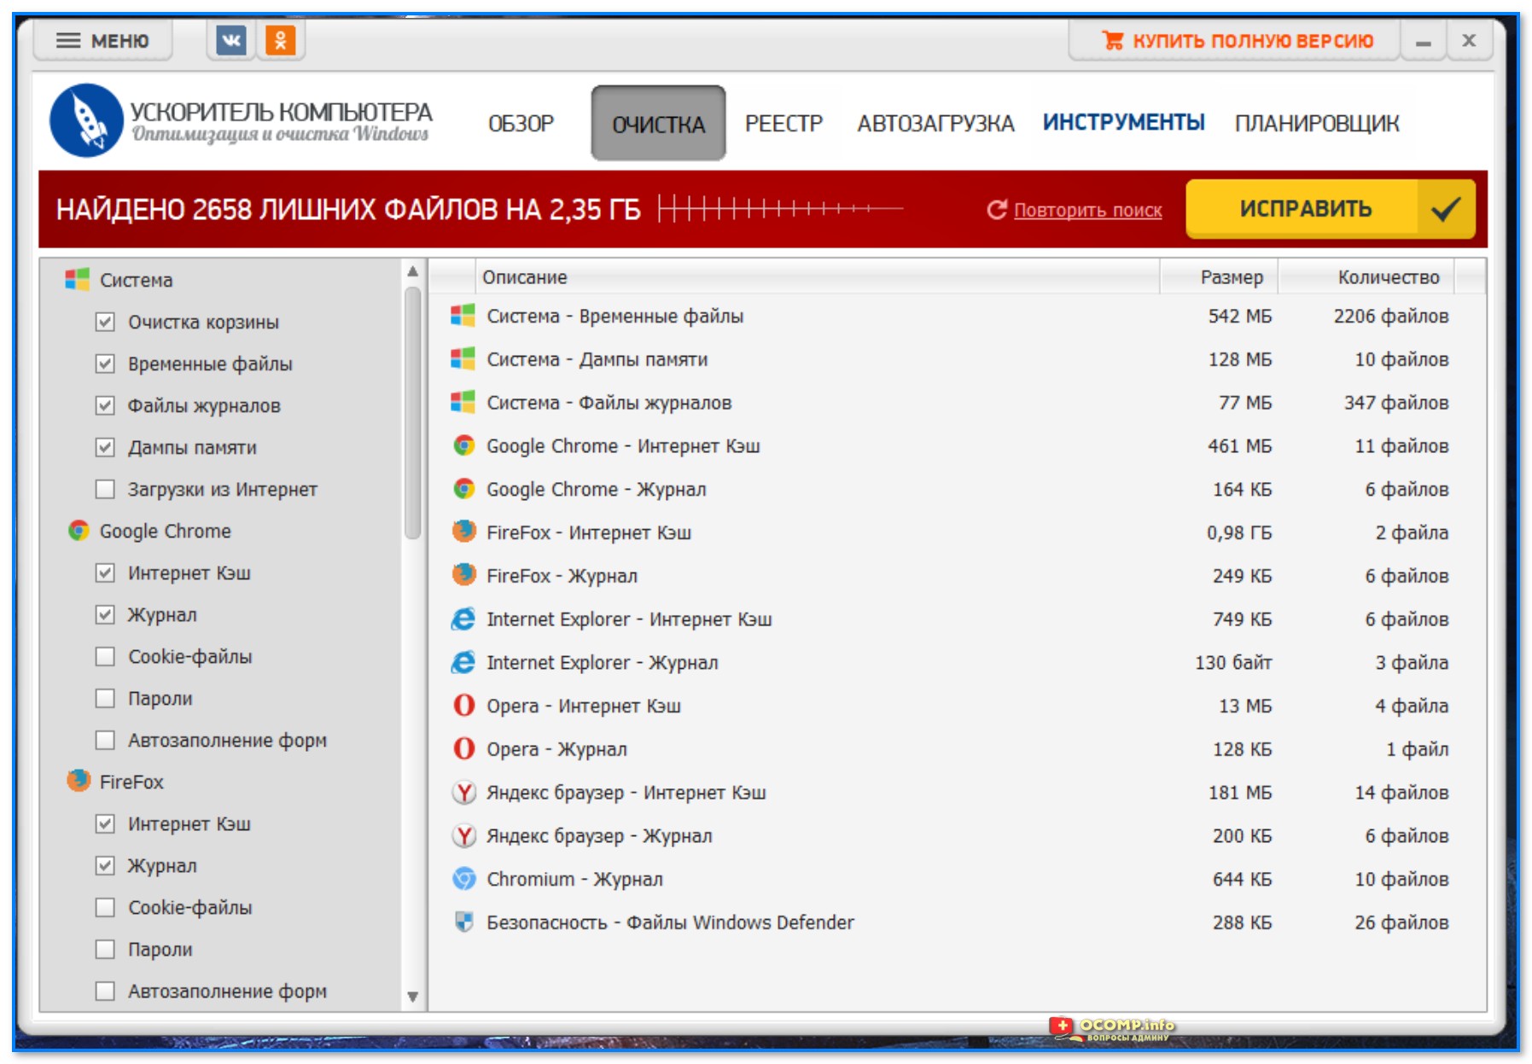Click scroll up arrow in category list
This screenshot has width=1532, height=1064.
coord(413,271)
